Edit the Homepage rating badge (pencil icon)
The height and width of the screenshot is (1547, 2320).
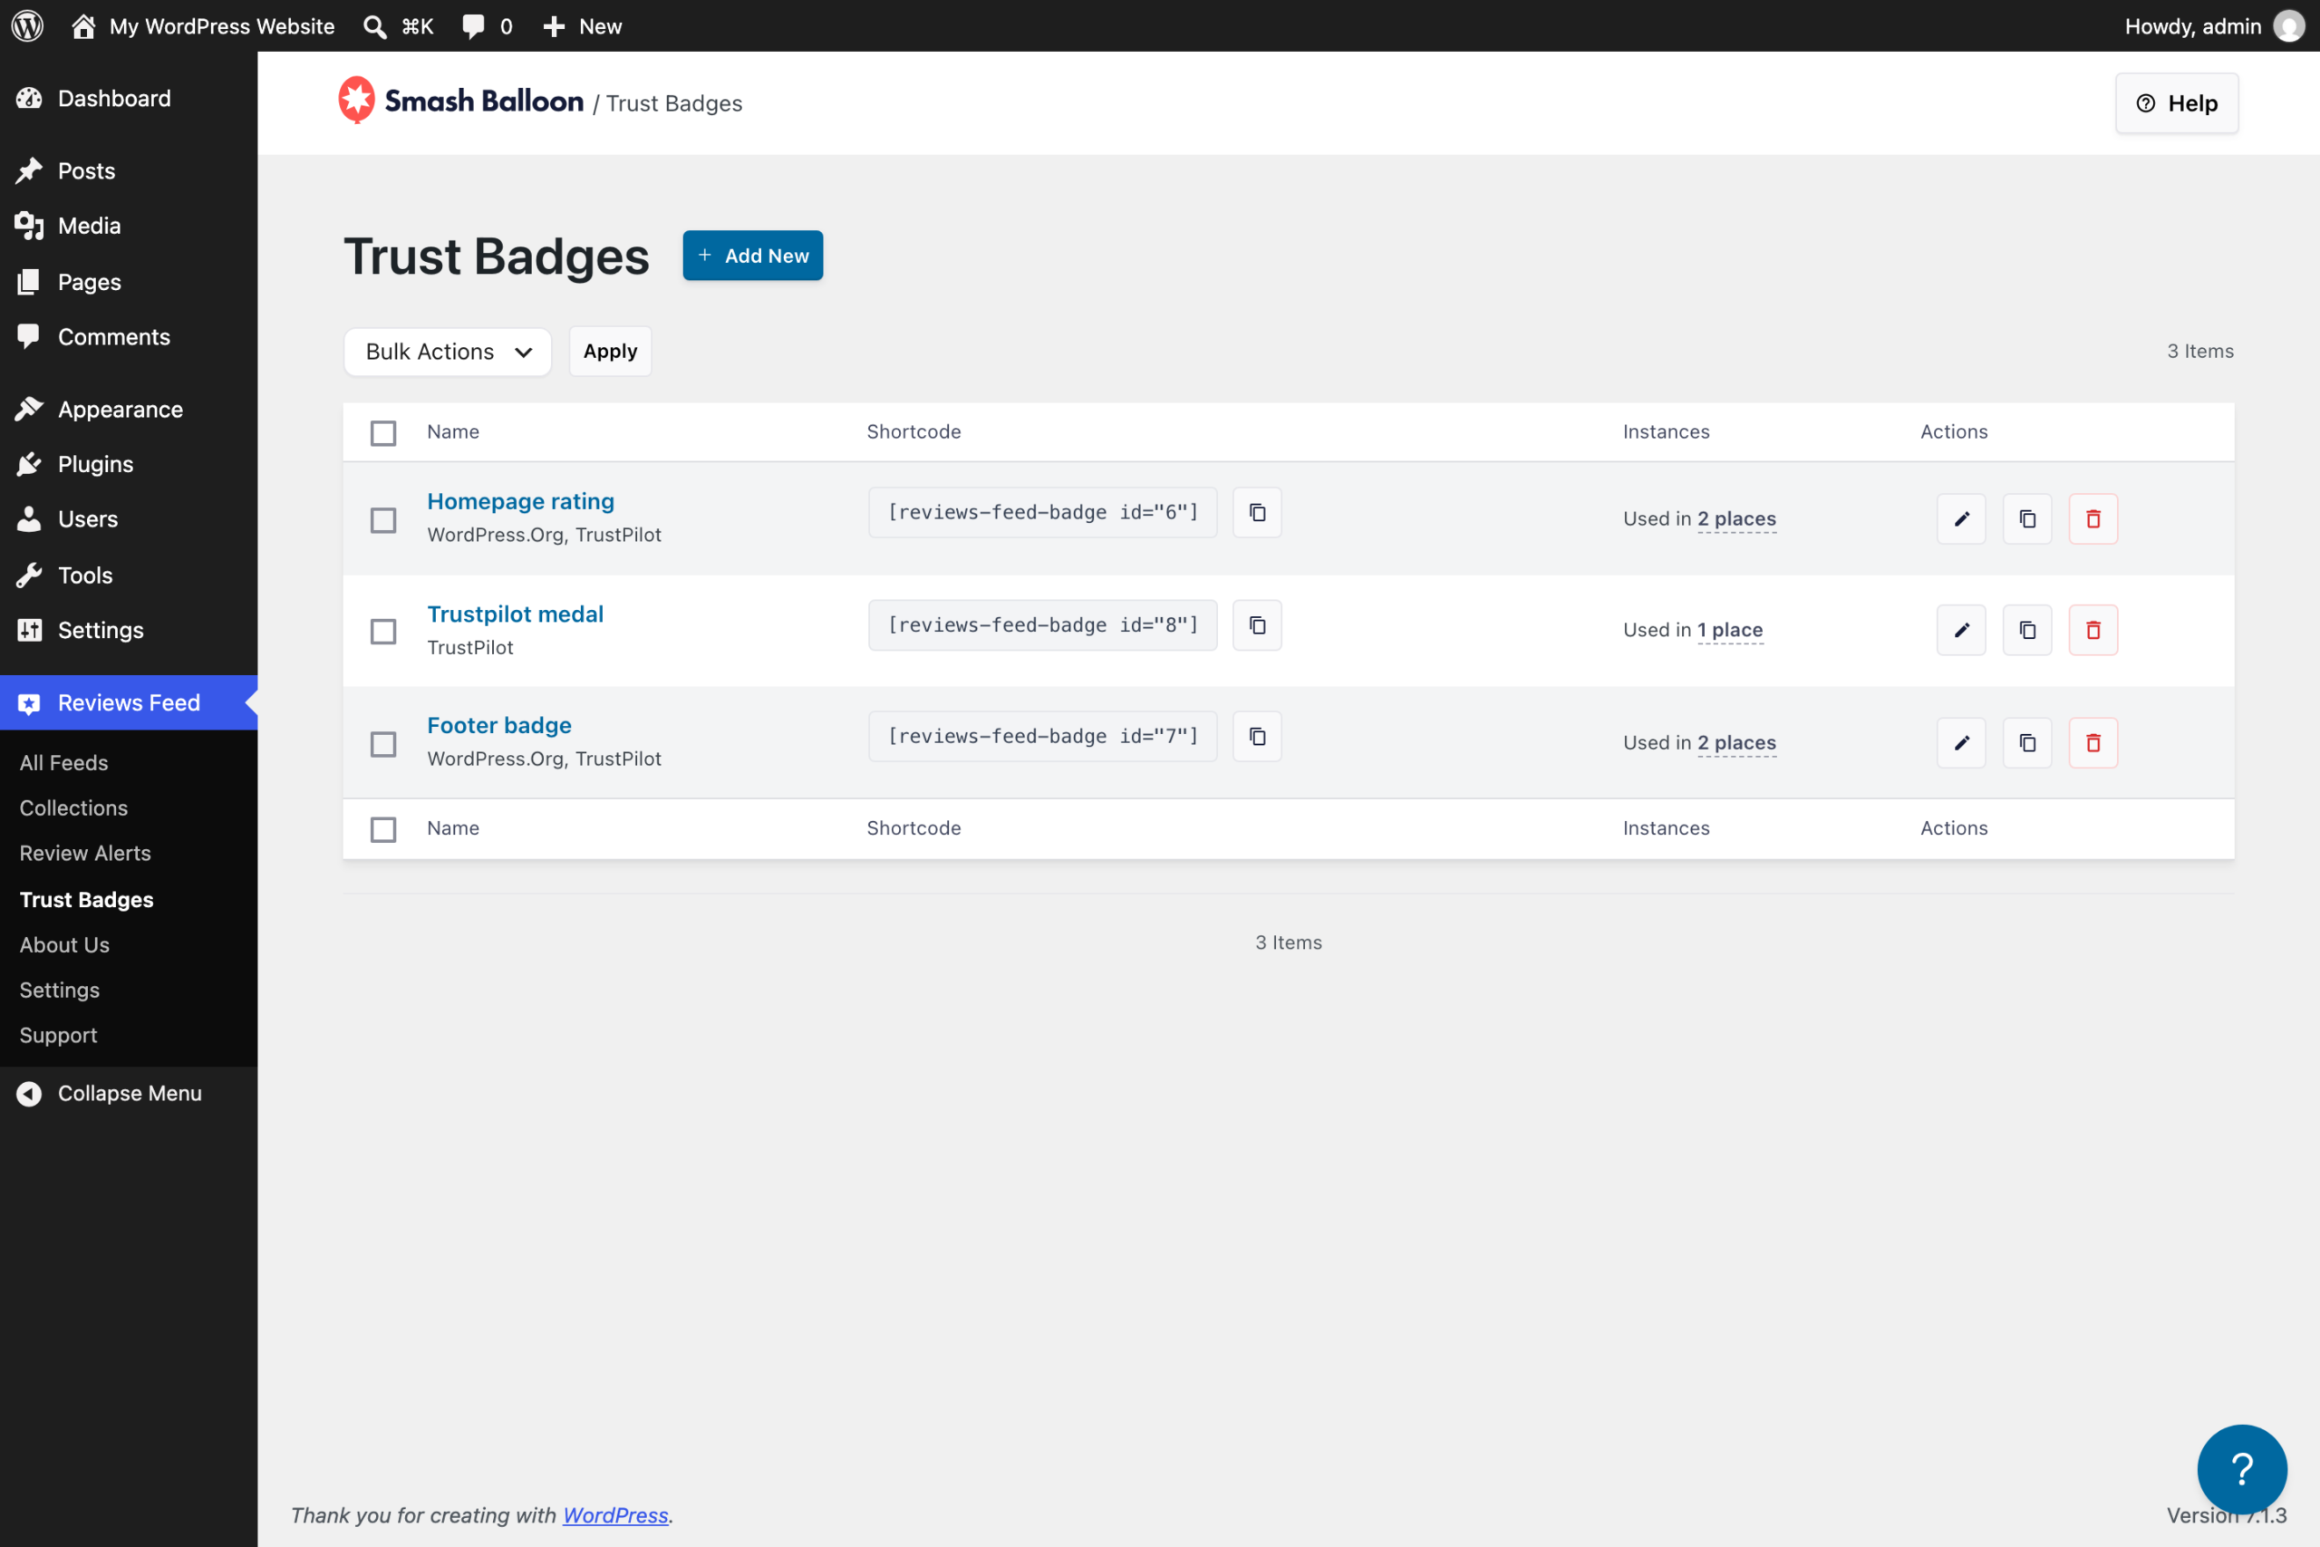tap(1961, 519)
